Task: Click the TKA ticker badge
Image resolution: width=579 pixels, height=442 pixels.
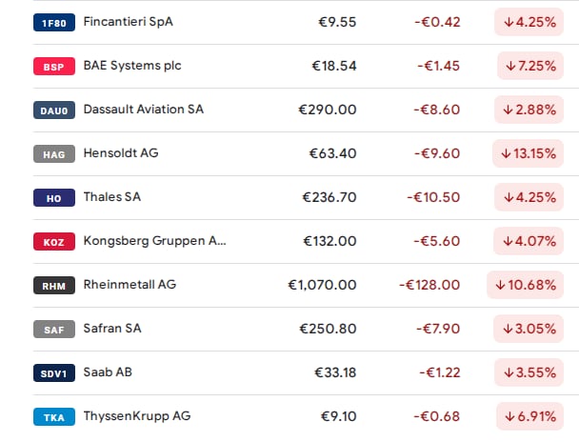Action: [54, 417]
